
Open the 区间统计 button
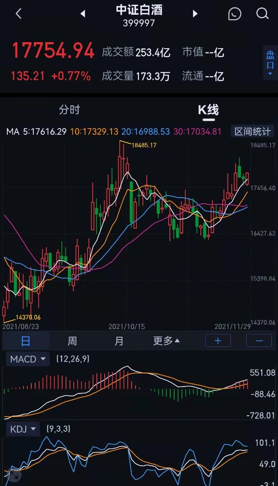coord(252,132)
